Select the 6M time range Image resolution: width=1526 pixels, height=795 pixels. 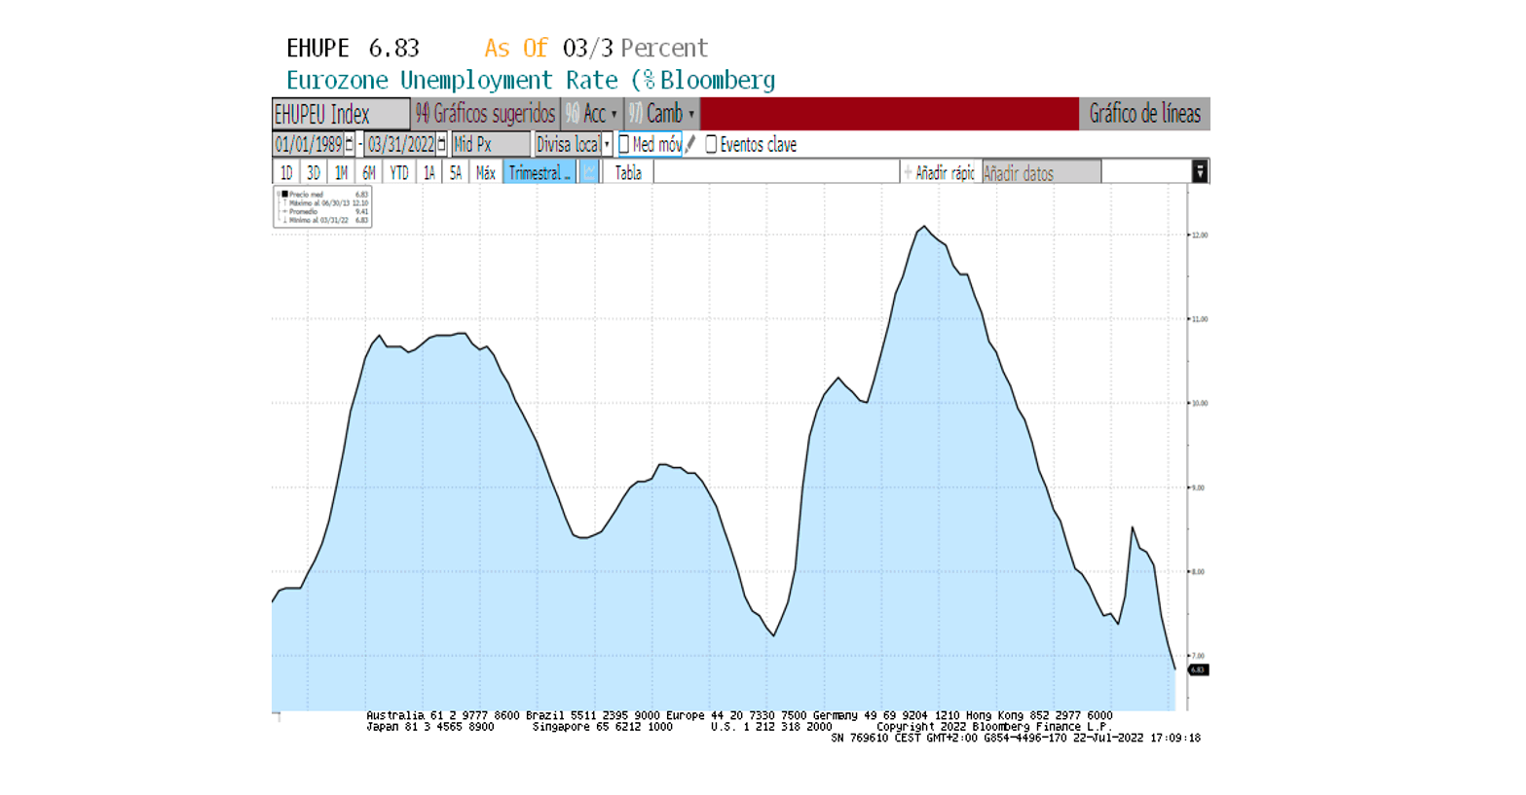(369, 172)
